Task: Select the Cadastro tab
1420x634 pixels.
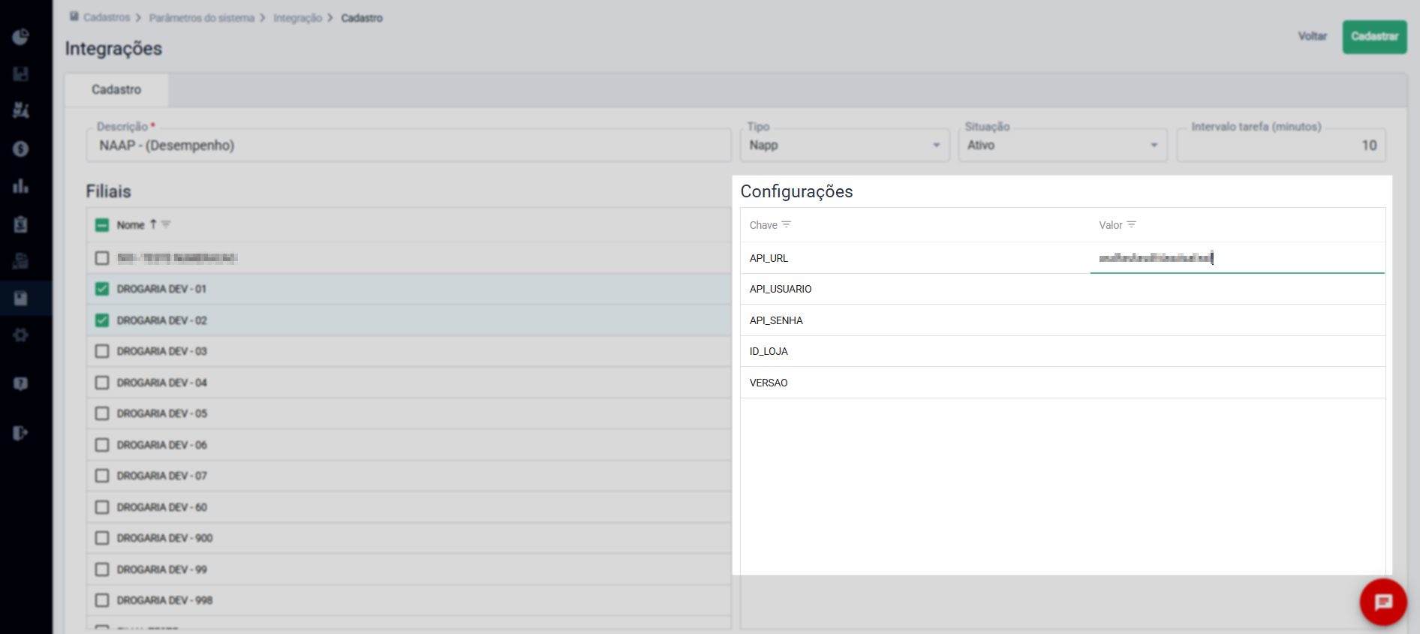Action: click(116, 90)
